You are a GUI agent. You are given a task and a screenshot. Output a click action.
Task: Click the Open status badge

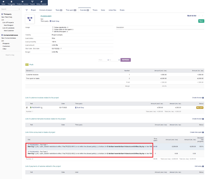(201, 21)
